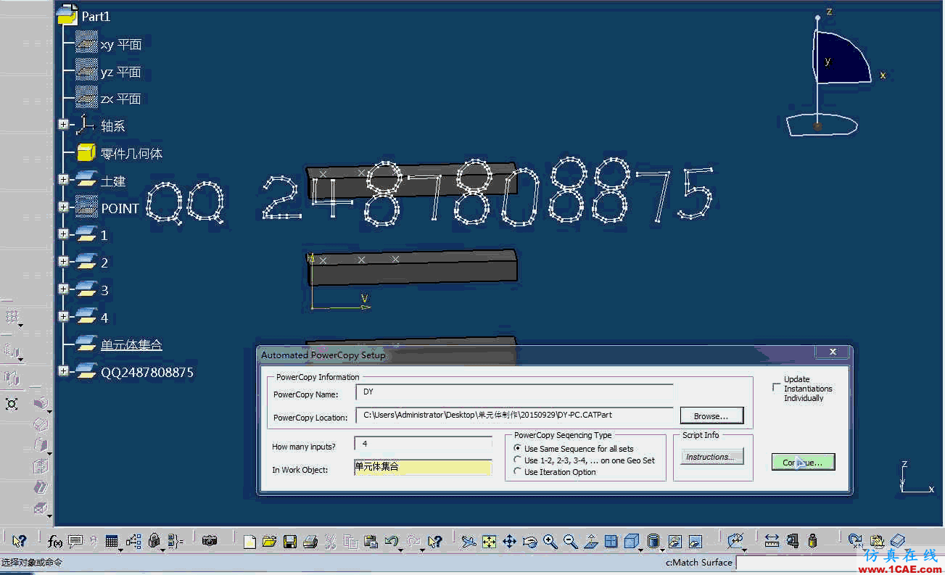Click the shading cylinder view mode icon
The width and height of the screenshot is (945, 575).
tap(653, 541)
